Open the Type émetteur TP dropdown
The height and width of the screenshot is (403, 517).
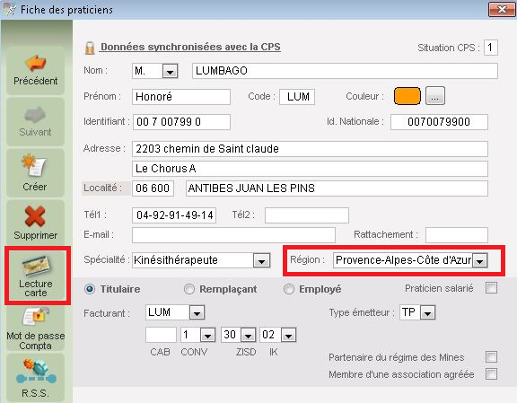click(x=427, y=312)
